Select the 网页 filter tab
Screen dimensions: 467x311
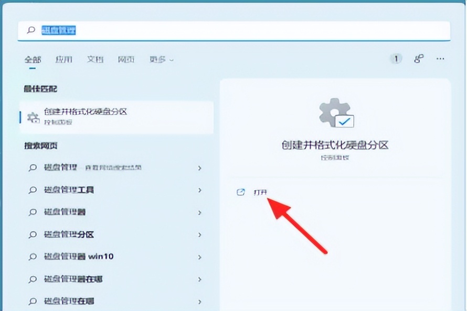(x=125, y=59)
